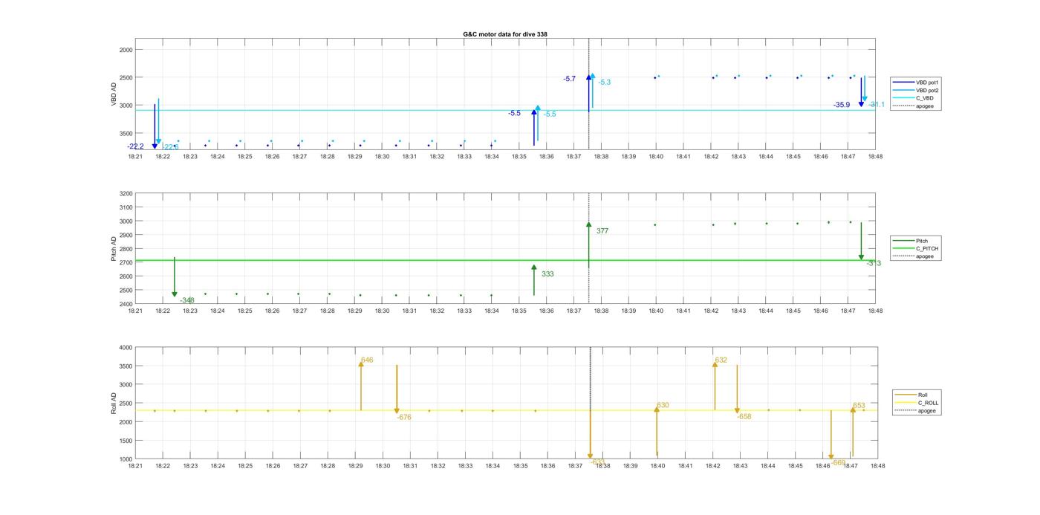Click the '646' roll annotation
The width and height of the screenshot is (1040, 515).
tap(367, 360)
